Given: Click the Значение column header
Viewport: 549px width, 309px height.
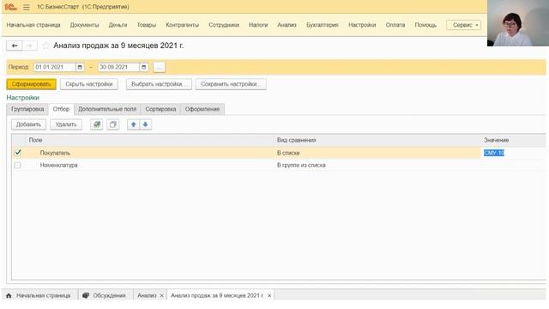Looking at the screenshot, I should tap(496, 140).
